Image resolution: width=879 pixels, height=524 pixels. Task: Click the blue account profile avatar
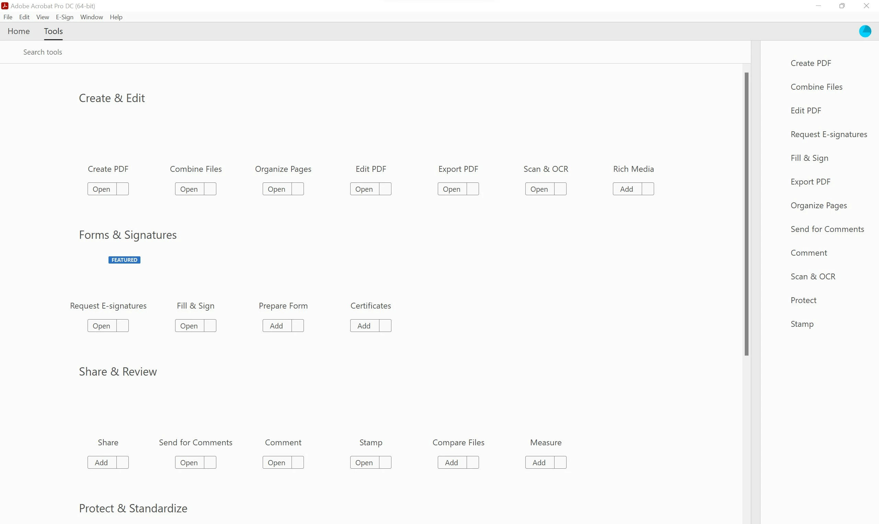pyautogui.click(x=865, y=31)
